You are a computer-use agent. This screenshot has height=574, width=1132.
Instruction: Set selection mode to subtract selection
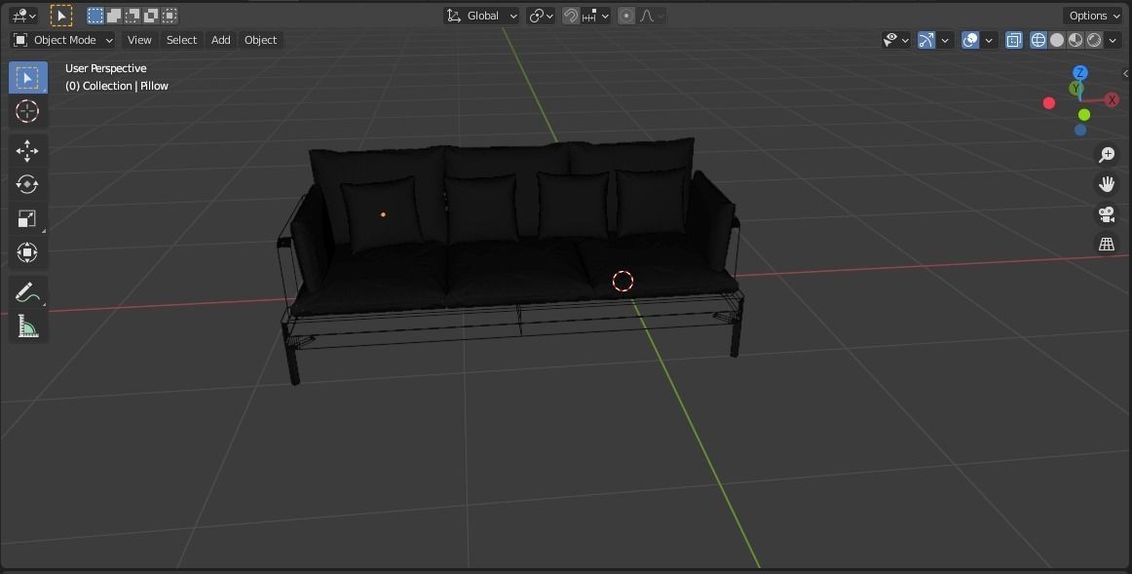coord(132,16)
